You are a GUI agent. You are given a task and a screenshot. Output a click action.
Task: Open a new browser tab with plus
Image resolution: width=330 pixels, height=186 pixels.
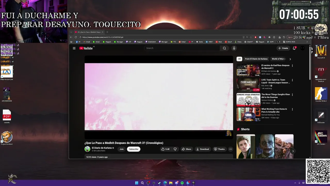(x=107, y=32)
